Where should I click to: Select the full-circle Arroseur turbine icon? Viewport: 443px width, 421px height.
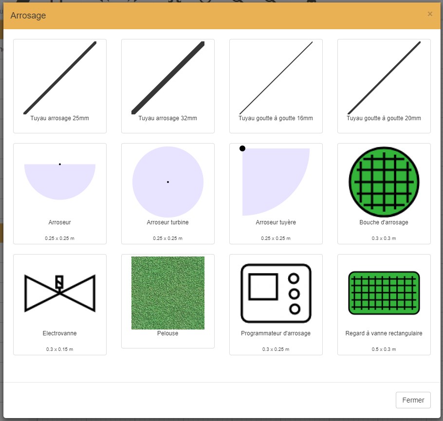pyautogui.click(x=168, y=182)
